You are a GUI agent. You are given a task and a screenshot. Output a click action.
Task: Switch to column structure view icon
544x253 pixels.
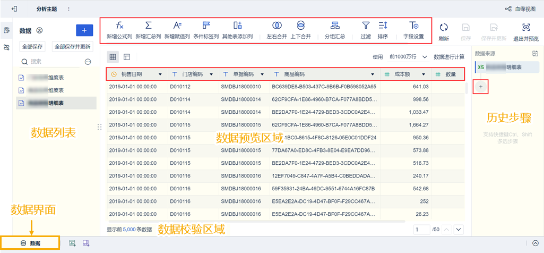(x=127, y=57)
